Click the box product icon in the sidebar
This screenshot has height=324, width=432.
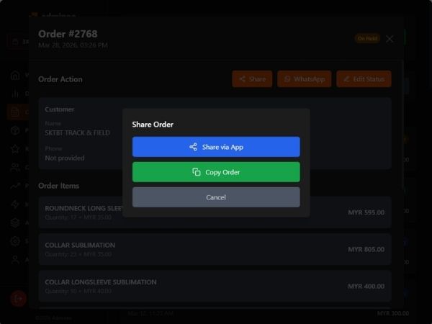[15, 130]
